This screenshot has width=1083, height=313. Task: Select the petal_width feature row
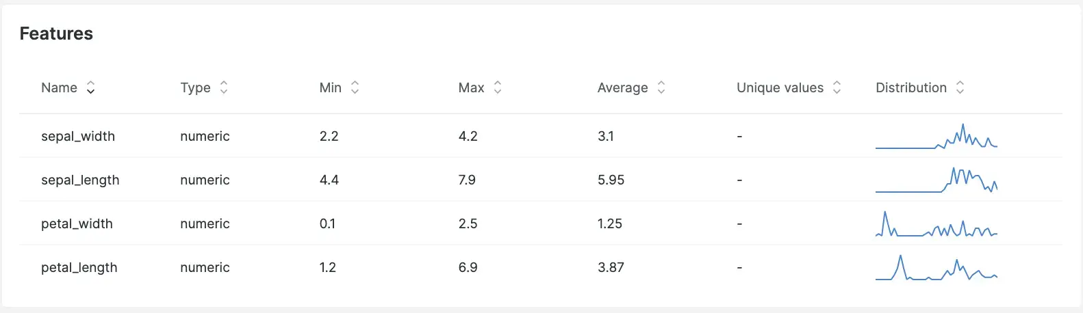541,223
